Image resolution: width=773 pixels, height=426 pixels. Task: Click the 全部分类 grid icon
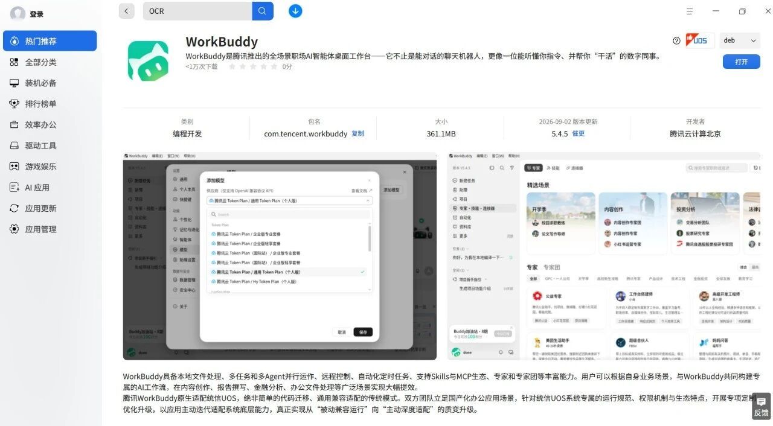14,62
